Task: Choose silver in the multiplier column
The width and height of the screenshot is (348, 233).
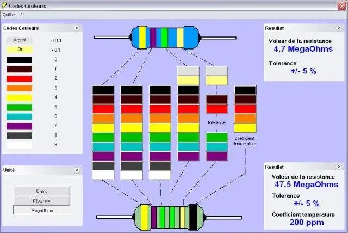Action: click(189, 71)
